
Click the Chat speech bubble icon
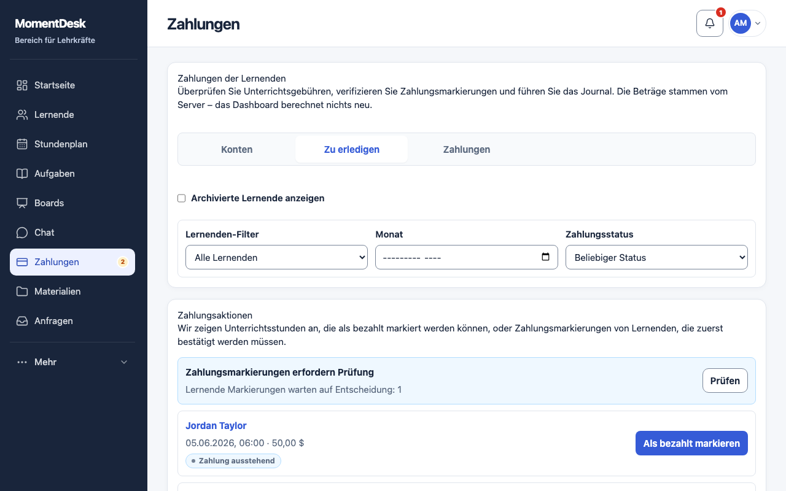click(22, 233)
